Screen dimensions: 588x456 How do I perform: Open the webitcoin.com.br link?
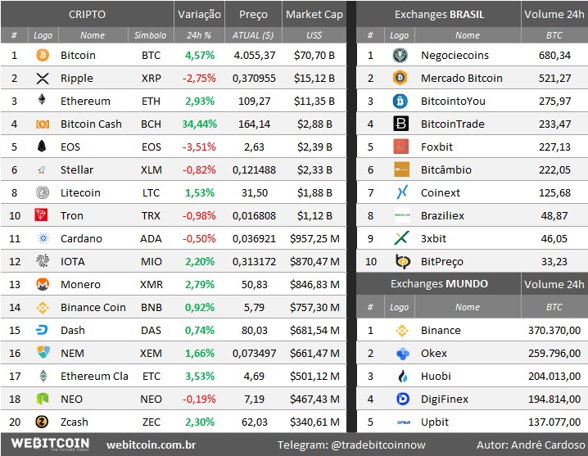tap(152, 445)
